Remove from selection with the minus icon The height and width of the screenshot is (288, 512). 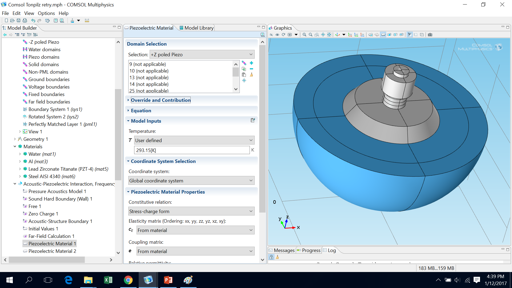coord(251,69)
